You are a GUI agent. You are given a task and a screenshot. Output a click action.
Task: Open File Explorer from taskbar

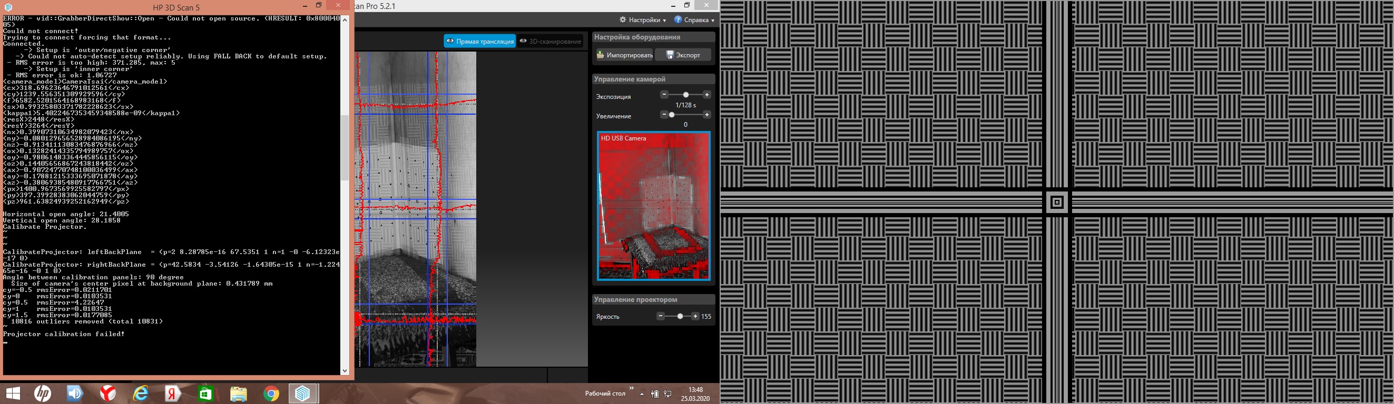click(238, 393)
